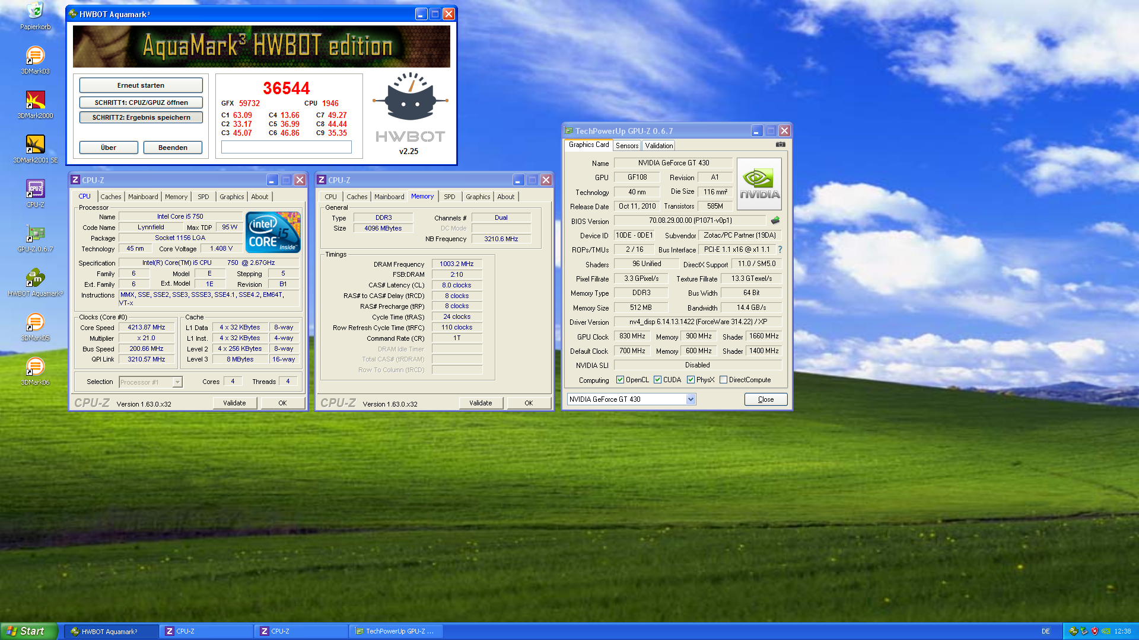Open Mainboard tab in left CPU-Z window

coord(143,197)
